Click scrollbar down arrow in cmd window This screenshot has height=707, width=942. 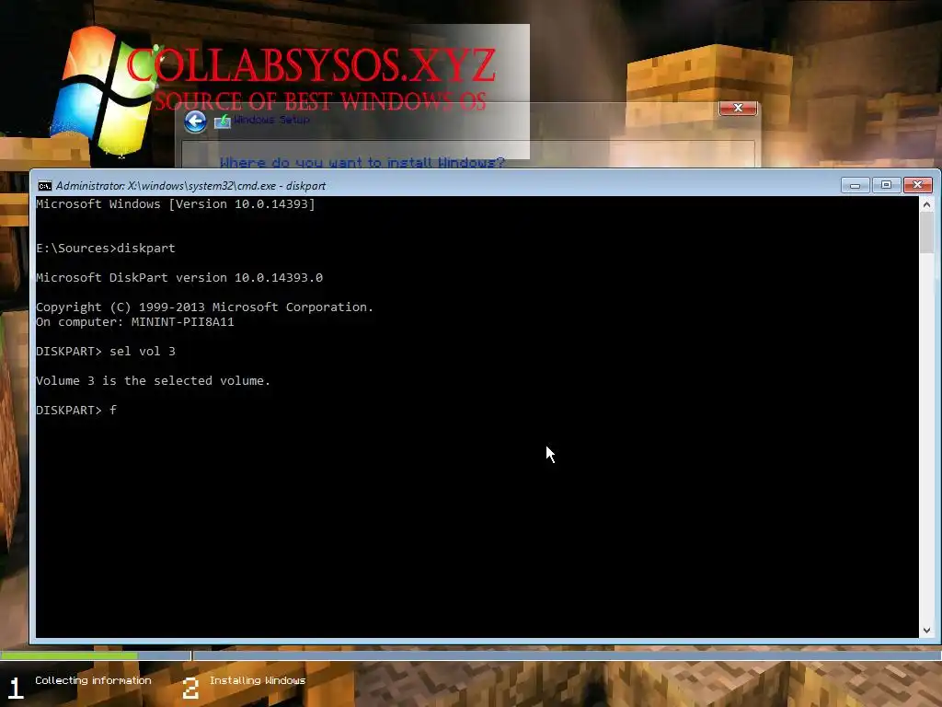926,630
